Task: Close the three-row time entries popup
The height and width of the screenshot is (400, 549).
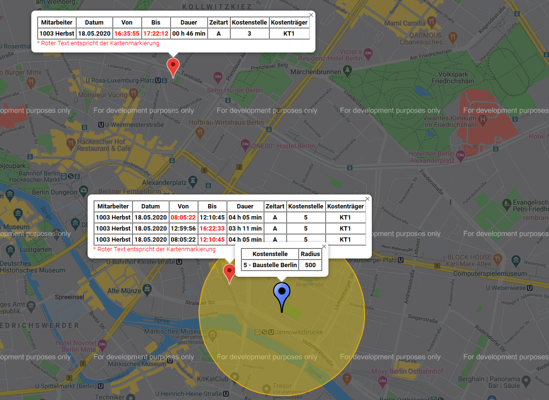Action: (x=367, y=199)
